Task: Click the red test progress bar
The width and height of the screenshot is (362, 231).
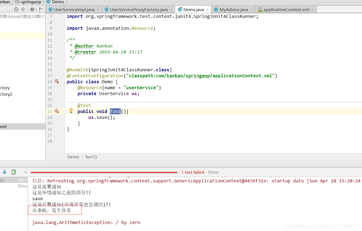Action: 104,172
